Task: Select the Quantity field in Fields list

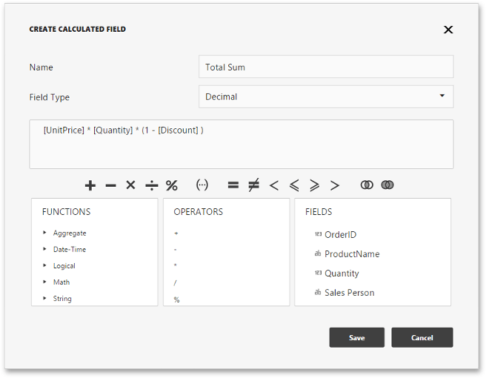Action: click(x=337, y=273)
